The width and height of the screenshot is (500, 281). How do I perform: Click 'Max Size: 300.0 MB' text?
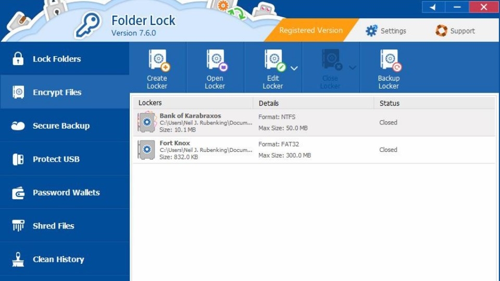pos(284,155)
